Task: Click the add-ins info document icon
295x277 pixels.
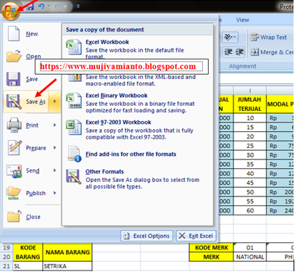Action: tap(74, 154)
